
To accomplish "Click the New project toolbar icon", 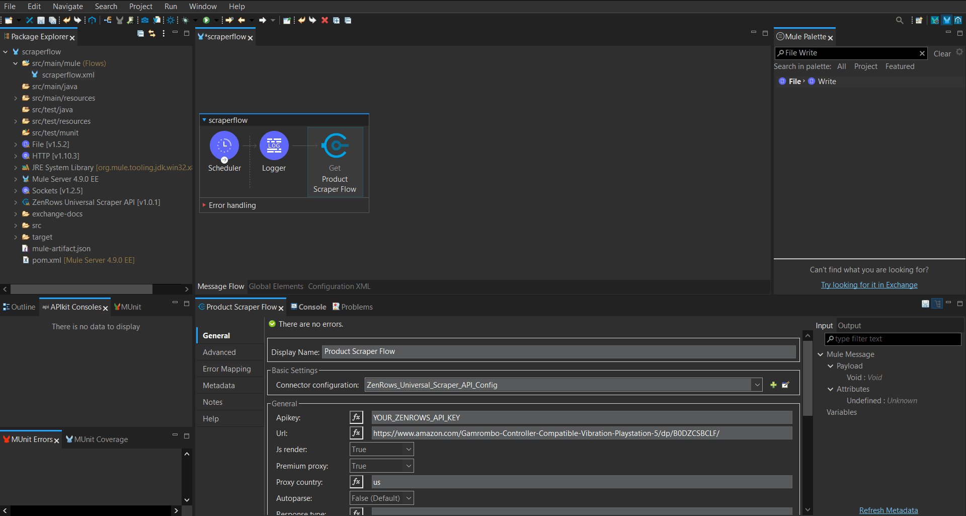I will point(9,20).
